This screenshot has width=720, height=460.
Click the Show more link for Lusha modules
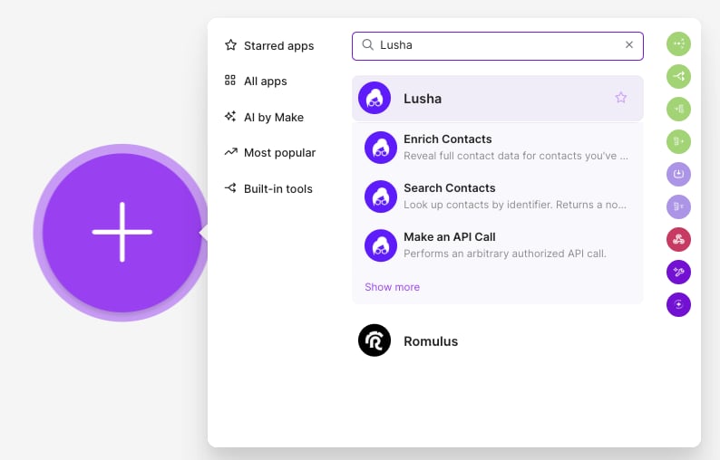click(392, 287)
